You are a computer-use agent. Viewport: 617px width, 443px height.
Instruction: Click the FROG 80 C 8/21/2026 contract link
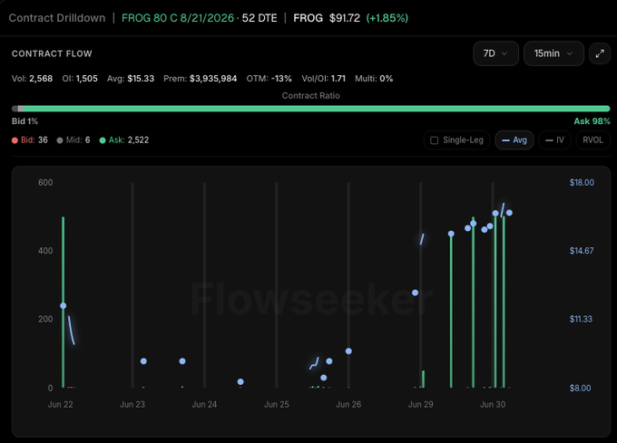(x=178, y=18)
